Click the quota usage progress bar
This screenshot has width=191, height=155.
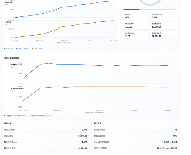click(x=150, y=9)
